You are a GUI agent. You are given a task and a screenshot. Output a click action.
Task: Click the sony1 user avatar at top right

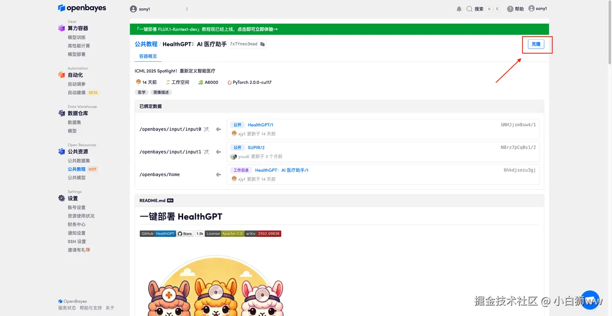point(531,9)
